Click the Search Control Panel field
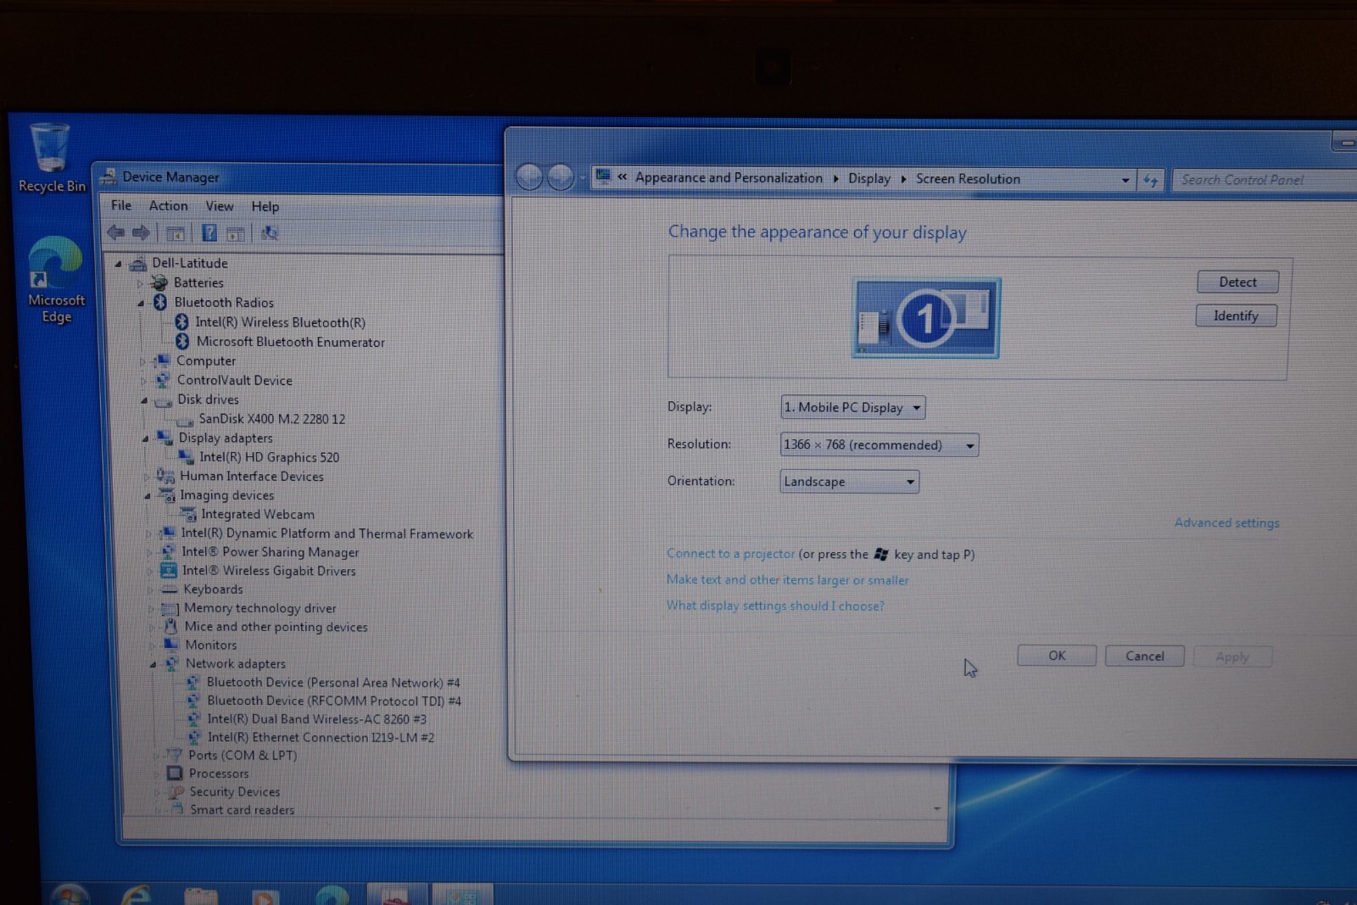This screenshot has height=905, width=1357. 1264,180
